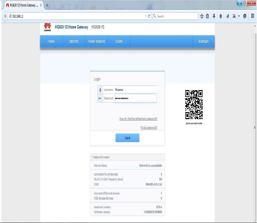Focus the browser Search box

[175, 16]
